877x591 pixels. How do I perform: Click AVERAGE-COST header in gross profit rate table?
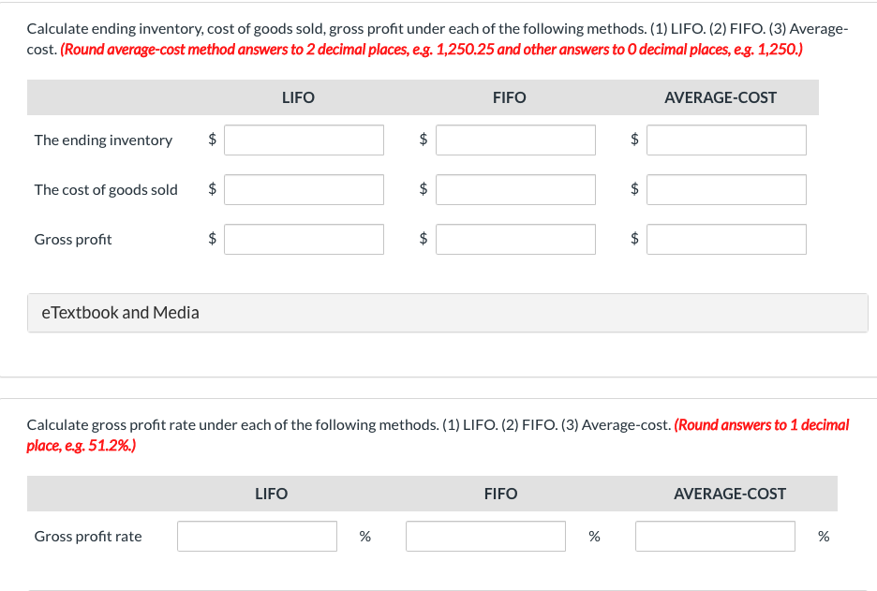pos(730,494)
